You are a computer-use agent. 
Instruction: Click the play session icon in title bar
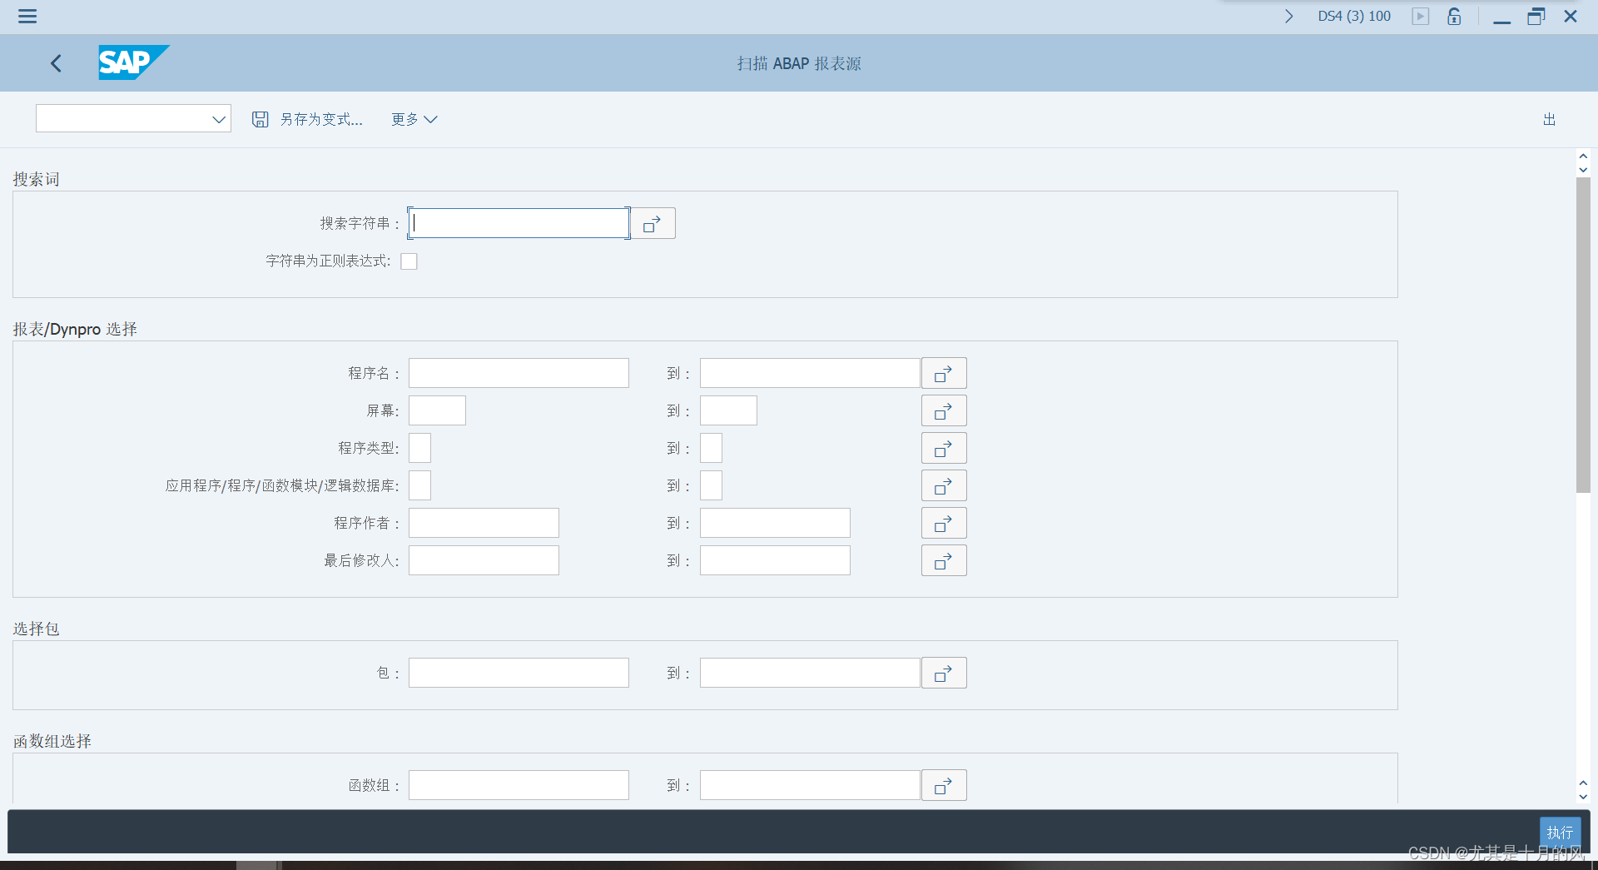(1420, 16)
